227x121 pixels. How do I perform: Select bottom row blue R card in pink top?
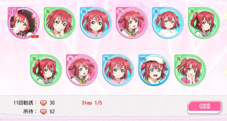click(x=118, y=70)
